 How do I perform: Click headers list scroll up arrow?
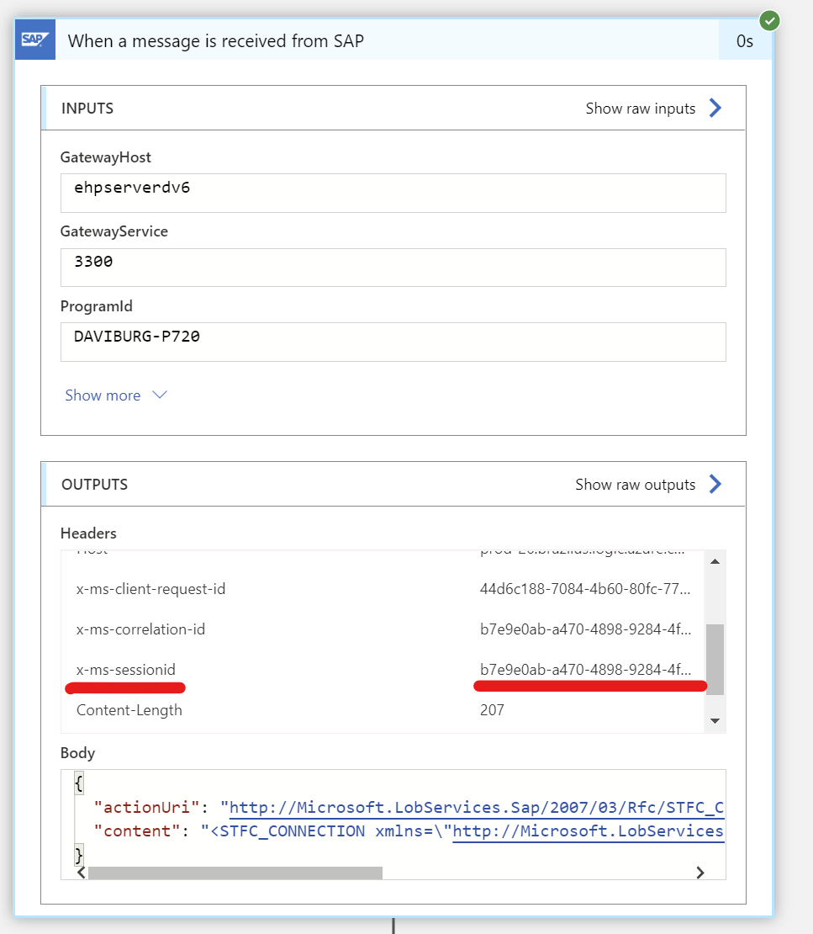(715, 562)
